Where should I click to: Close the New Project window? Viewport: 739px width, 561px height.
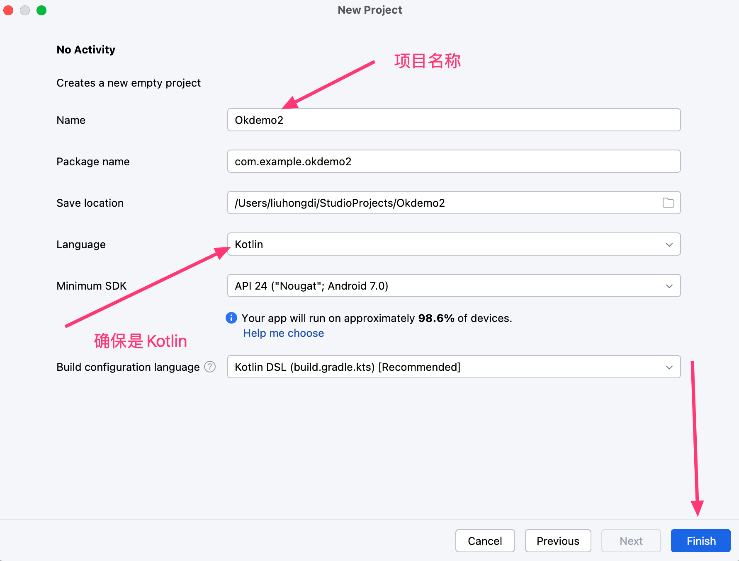(x=8, y=10)
